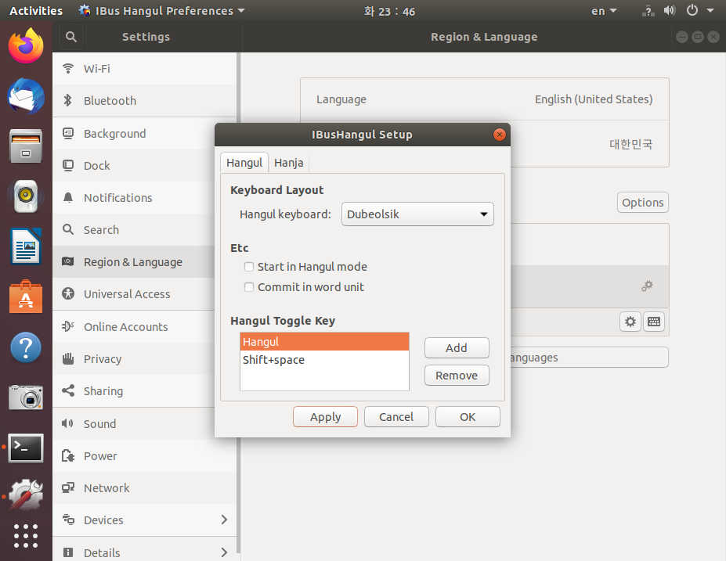Viewport: 726px width, 561px height.
Task: Open the settings wrench-gear dock icon
Action: coord(26,494)
